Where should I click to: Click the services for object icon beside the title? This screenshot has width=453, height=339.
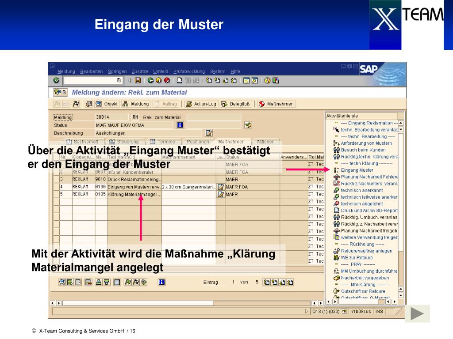click(x=57, y=92)
